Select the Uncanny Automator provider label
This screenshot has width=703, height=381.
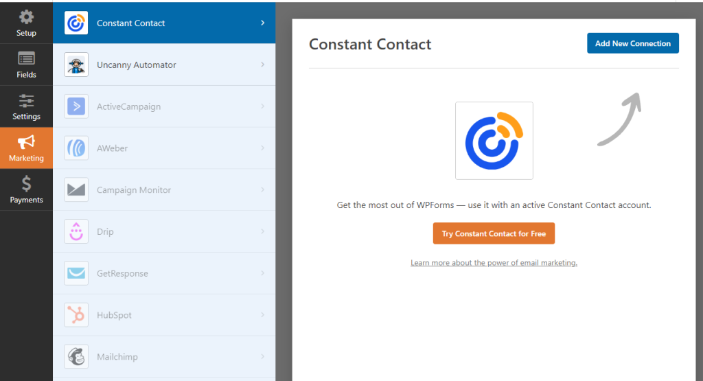click(137, 65)
